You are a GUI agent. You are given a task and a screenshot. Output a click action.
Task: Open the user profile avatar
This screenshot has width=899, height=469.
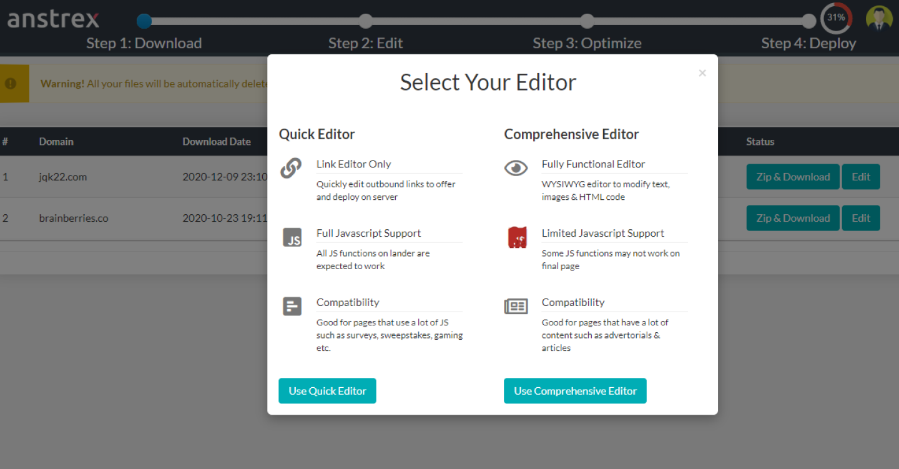coord(879,19)
